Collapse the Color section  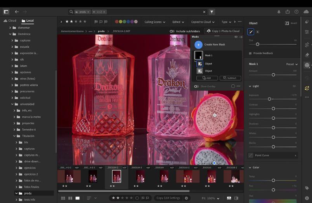(x=250, y=168)
